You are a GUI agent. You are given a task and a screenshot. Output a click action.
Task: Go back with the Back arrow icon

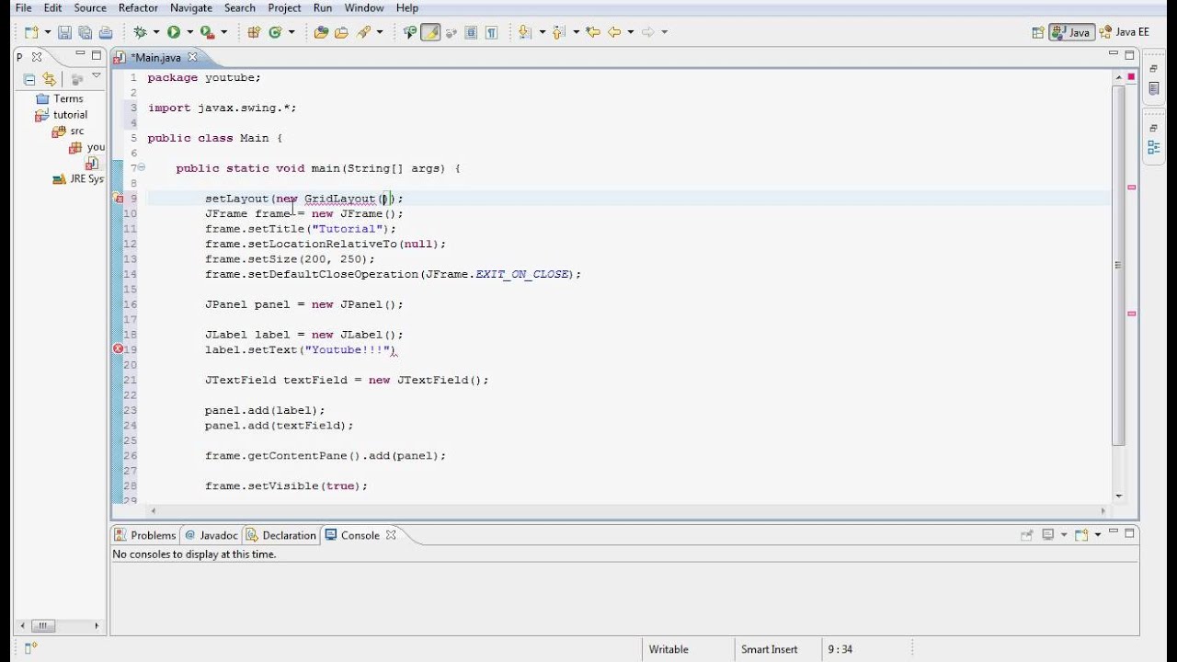tap(614, 32)
